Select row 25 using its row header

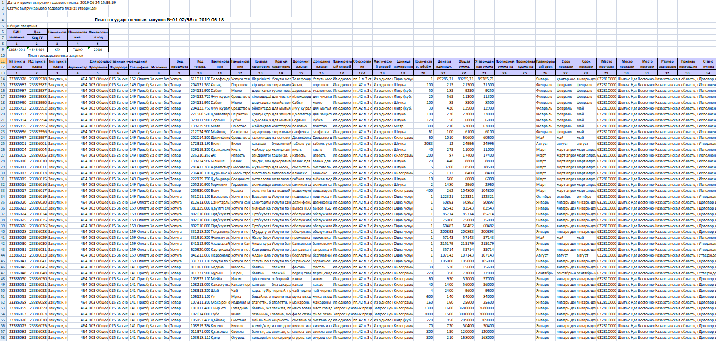[x=3, y=143]
